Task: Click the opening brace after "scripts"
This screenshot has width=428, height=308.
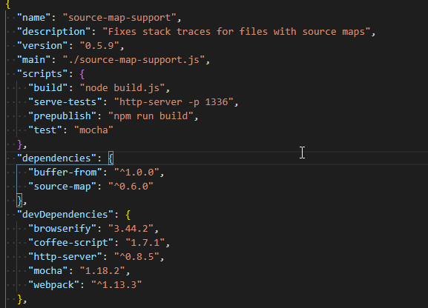Action: (82, 74)
